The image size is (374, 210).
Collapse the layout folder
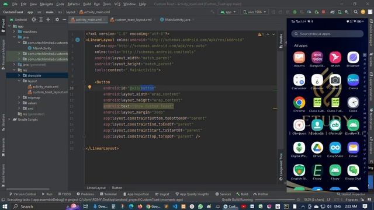tap(19, 81)
